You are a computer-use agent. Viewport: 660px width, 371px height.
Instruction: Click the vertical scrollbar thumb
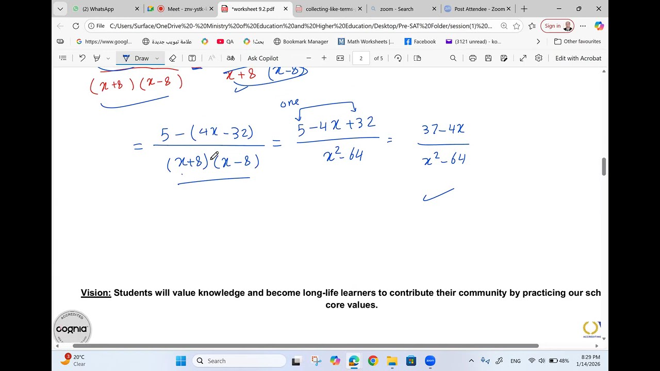[x=604, y=167]
